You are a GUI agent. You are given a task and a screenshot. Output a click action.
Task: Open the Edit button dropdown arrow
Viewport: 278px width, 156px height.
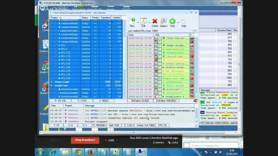pos(149,23)
